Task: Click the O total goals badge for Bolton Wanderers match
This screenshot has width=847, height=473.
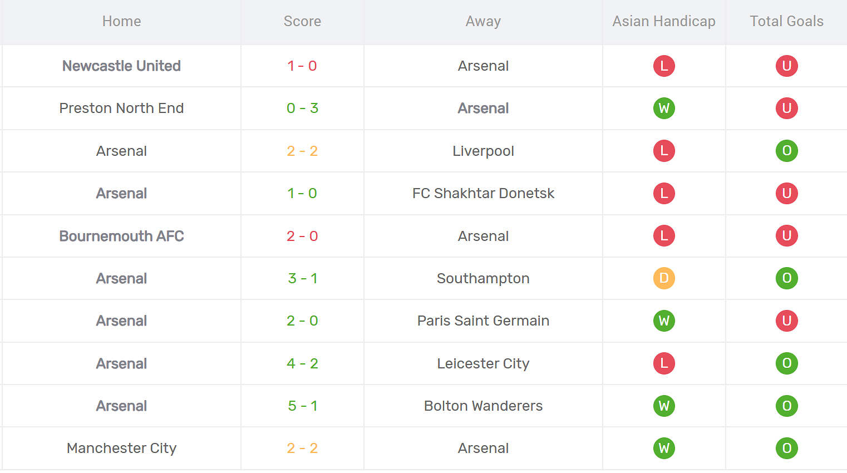Action: 786,406
